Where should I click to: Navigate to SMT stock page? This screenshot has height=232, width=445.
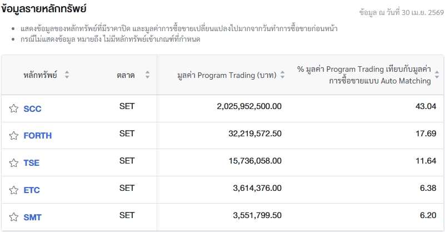pos(32,218)
